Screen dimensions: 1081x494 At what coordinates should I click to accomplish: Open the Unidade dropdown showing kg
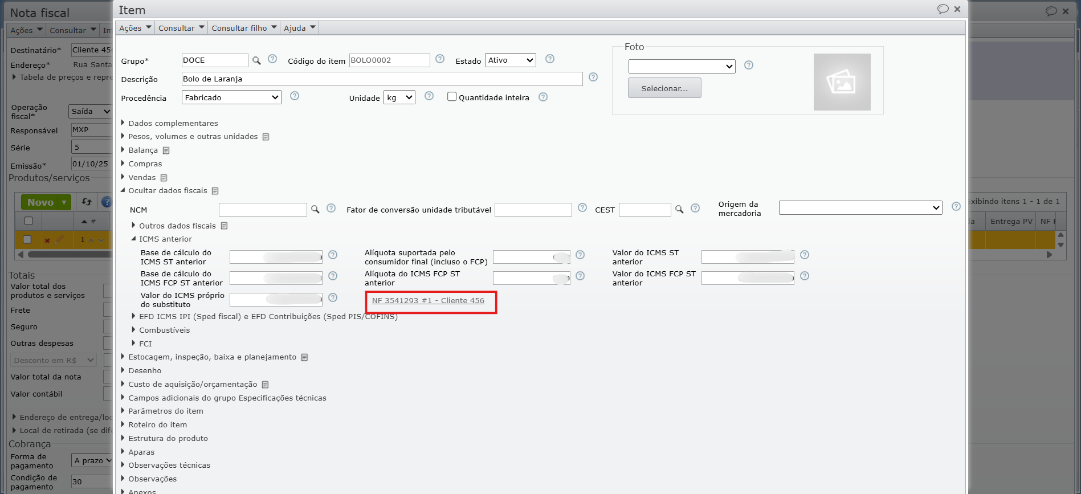(399, 97)
